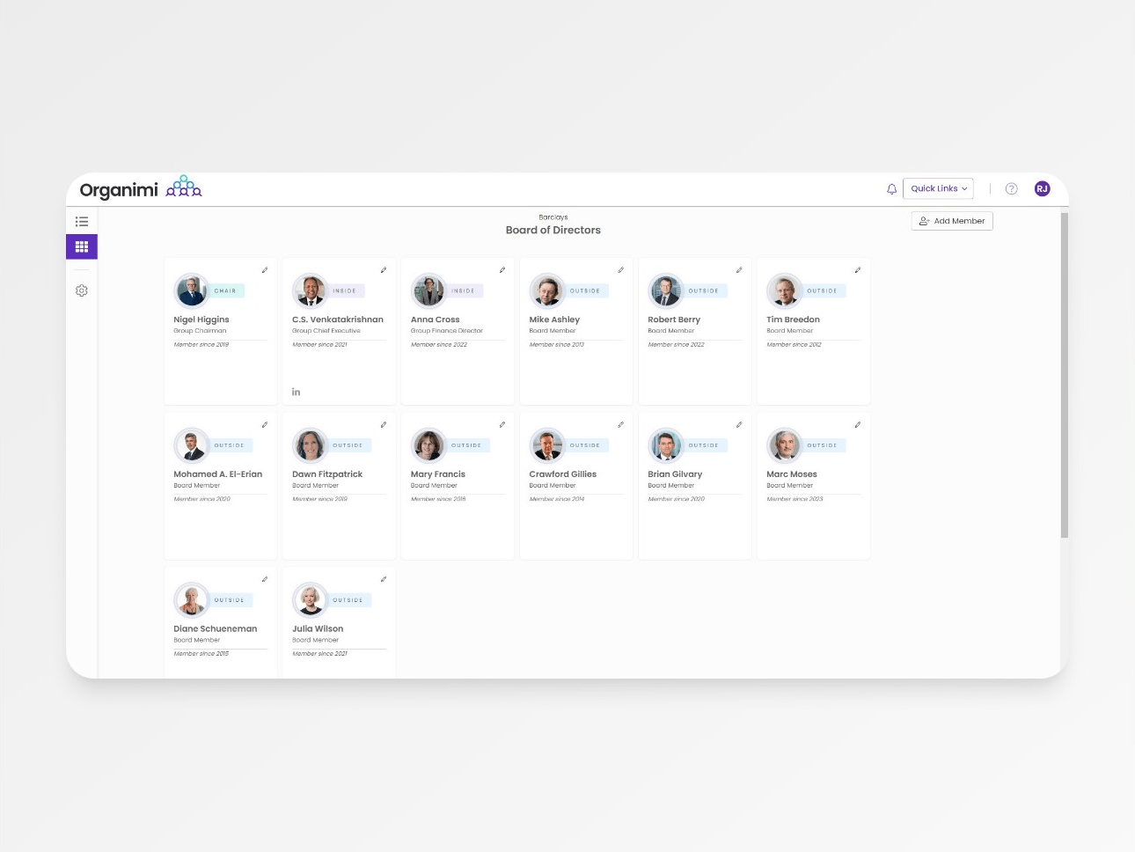Open the settings gear in sidebar
The image size is (1135, 852).
tap(82, 290)
